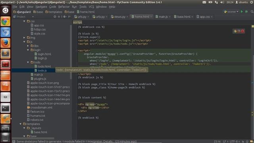Collapse the css folder
Viewport: 254px width, 143px height.
click(24, 21)
